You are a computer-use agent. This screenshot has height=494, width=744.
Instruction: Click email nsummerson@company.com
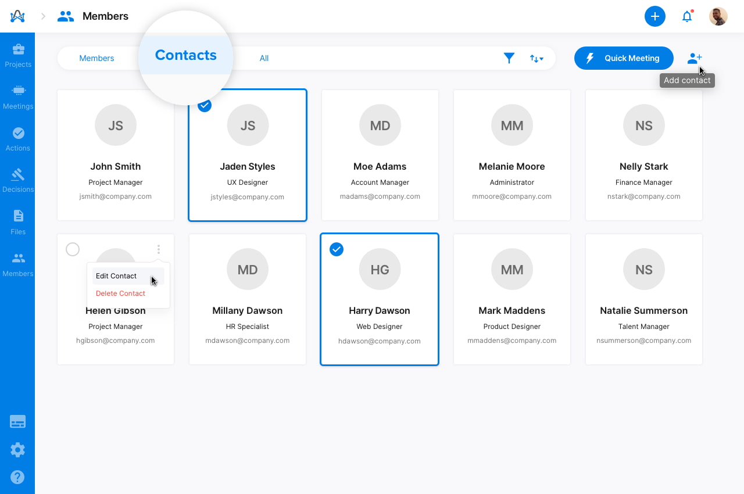(x=644, y=341)
